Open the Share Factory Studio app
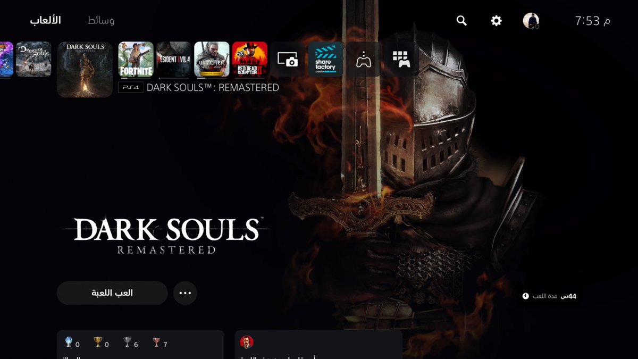The height and width of the screenshot is (359, 638). coord(325,59)
